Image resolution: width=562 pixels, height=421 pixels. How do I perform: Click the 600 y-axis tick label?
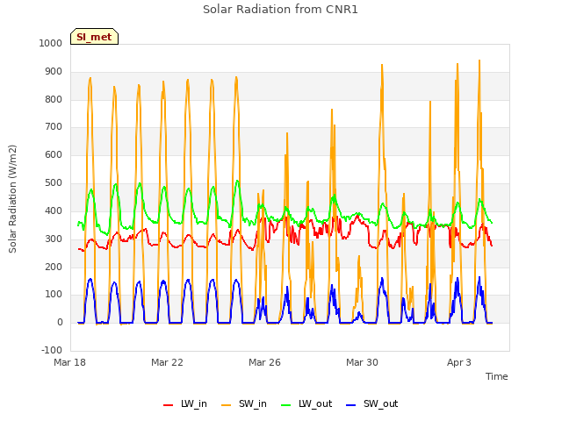click(x=54, y=154)
